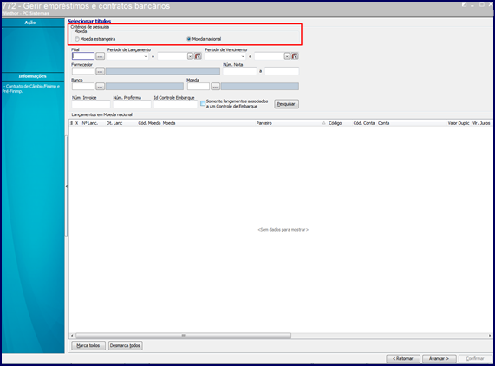Click the grid scrollbar right arrow
The width and height of the screenshot is (495, 366).
490,336
